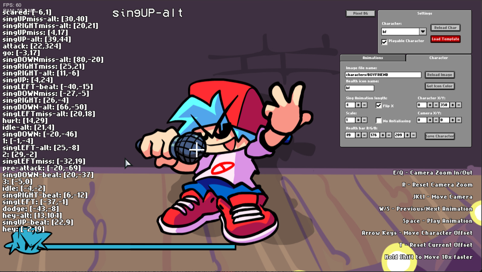Click the Health bar red value field
This screenshot has width=482, height=272.
click(350, 135)
